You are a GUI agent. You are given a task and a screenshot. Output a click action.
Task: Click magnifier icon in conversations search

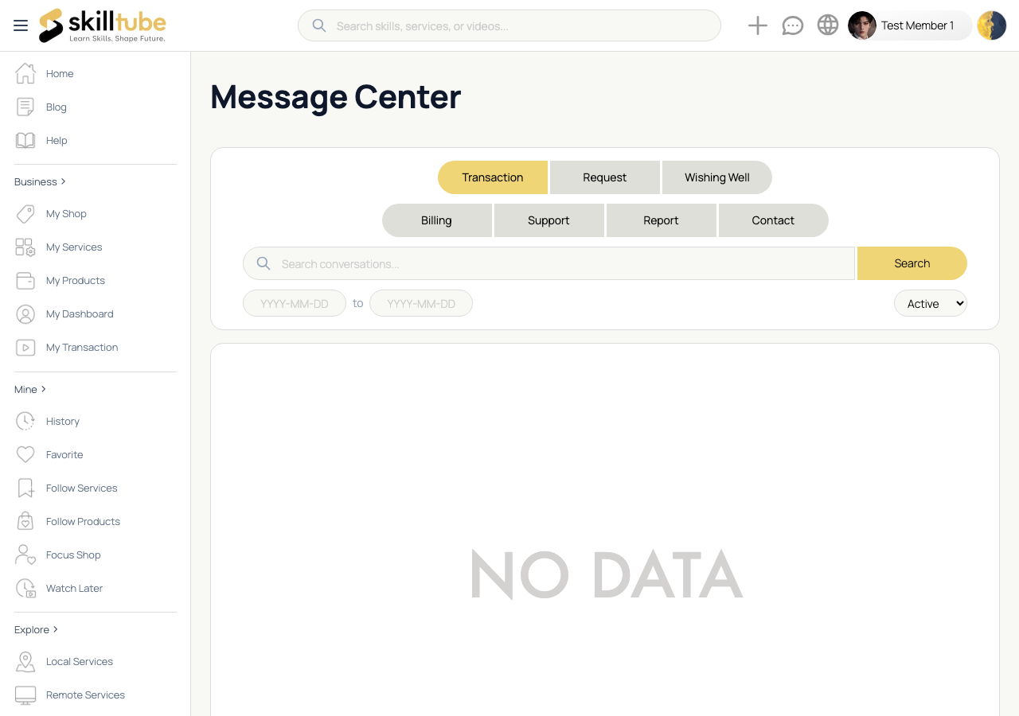click(264, 263)
